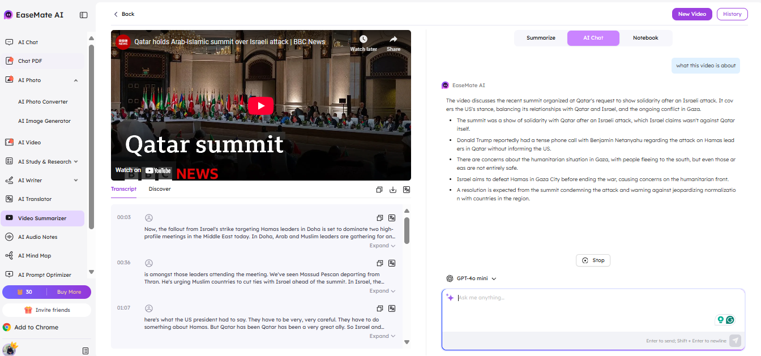Click the Buy More button
761x356 pixels.
click(69, 292)
